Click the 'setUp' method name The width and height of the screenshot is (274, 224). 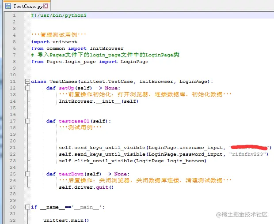click(66, 88)
